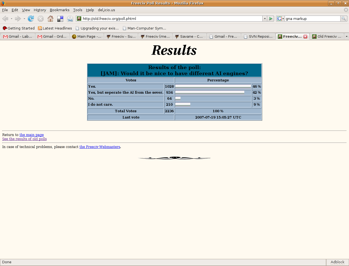The width and height of the screenshot is (349, 266).
Task: Open the Bookmarks menu
Action: [59, 10]
